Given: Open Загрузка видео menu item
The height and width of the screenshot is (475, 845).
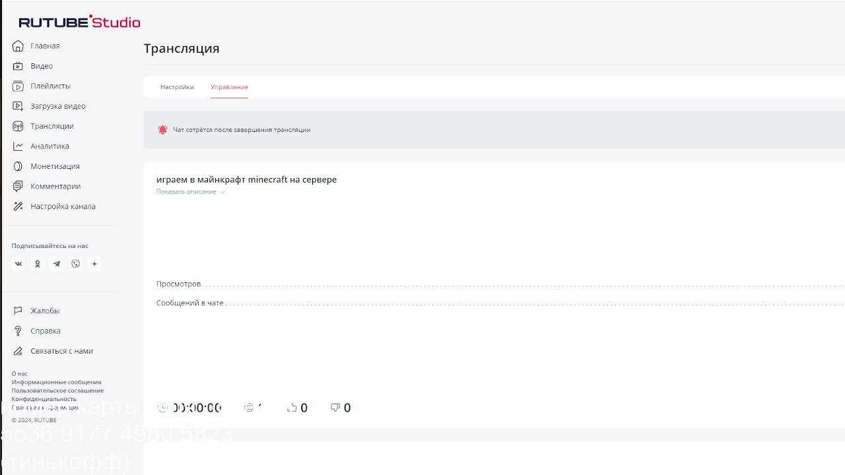Looking at the screenshot, I should click(58, 106).
